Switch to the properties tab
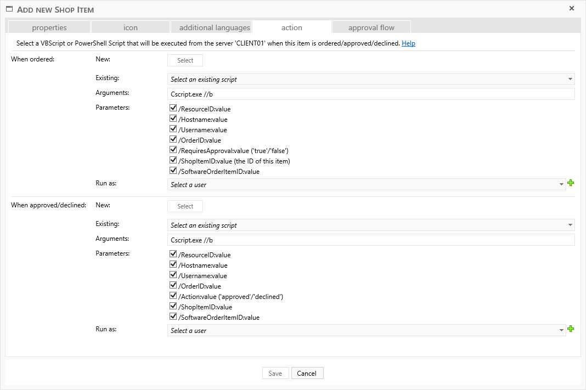Image resolution: width=586 pixels, height=390 pixels. click(49, 27)
